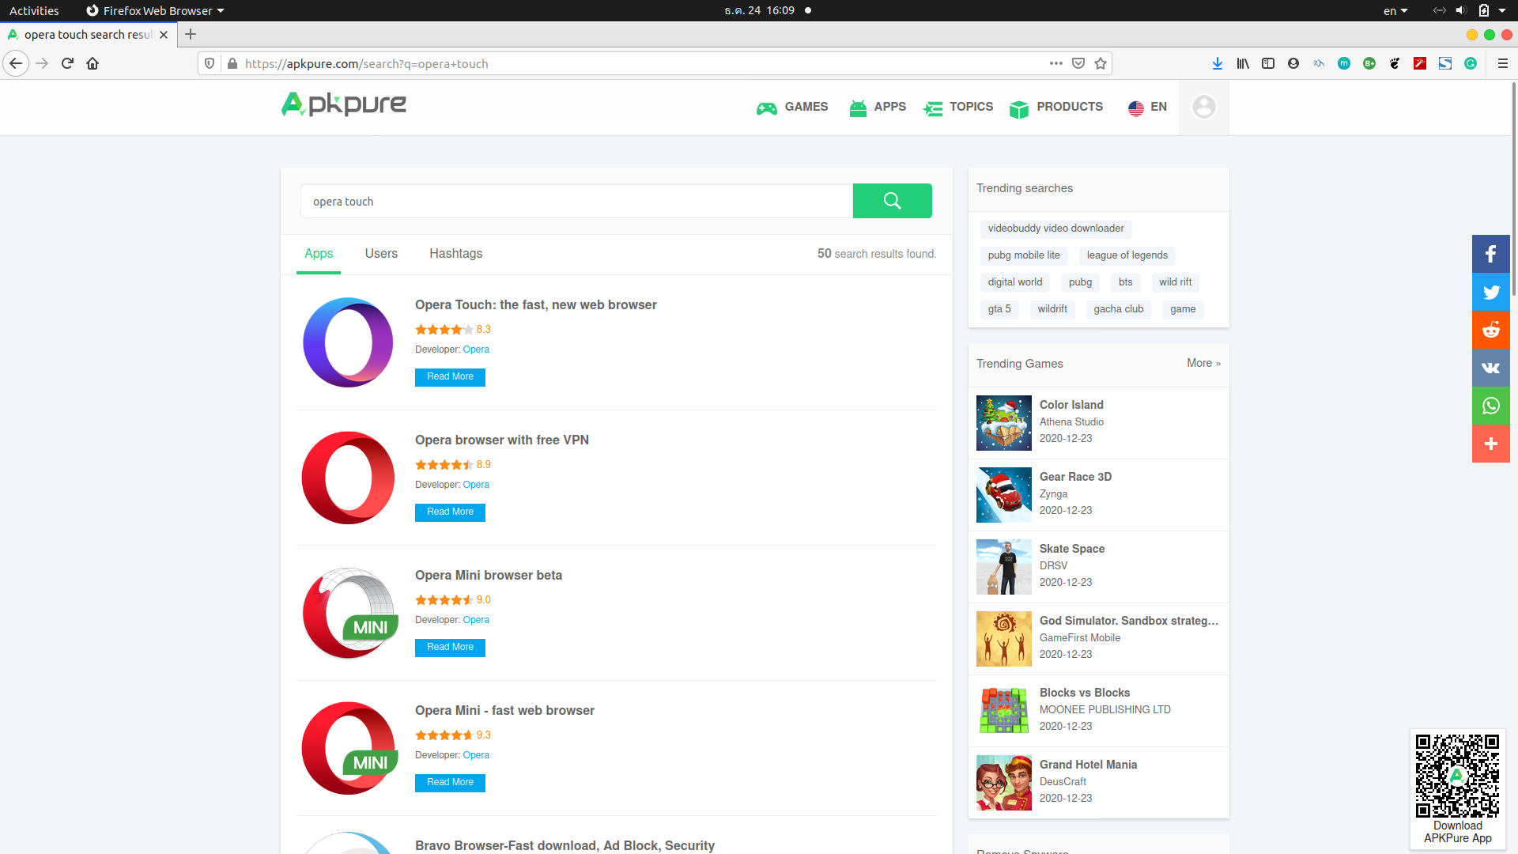Open system menu via volume icon
The width and height of the screenshot is (1518, 854).
tap(1460, 10)
